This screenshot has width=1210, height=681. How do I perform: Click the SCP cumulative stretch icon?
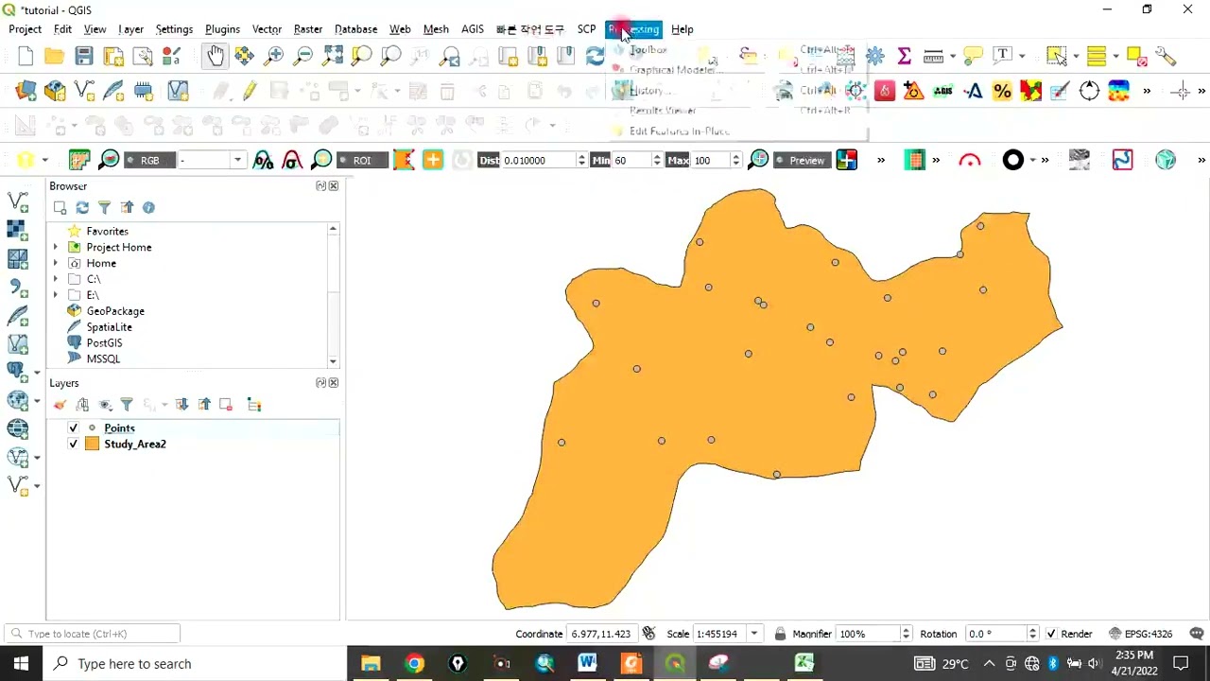click(263, 160)
